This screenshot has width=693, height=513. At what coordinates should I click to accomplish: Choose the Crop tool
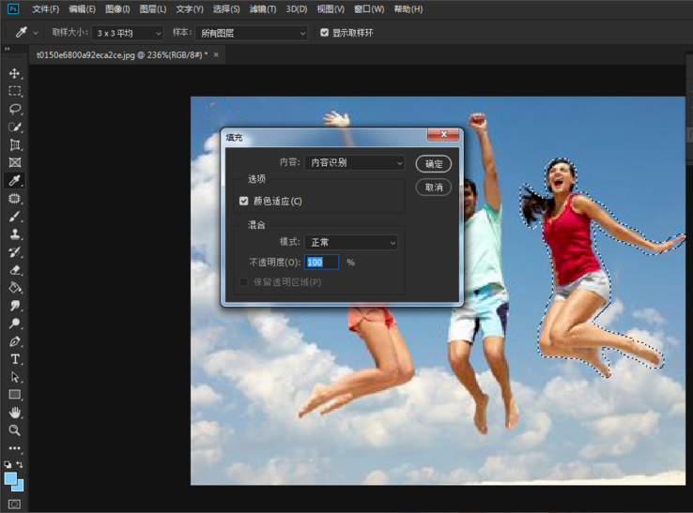tap(15, 144)
